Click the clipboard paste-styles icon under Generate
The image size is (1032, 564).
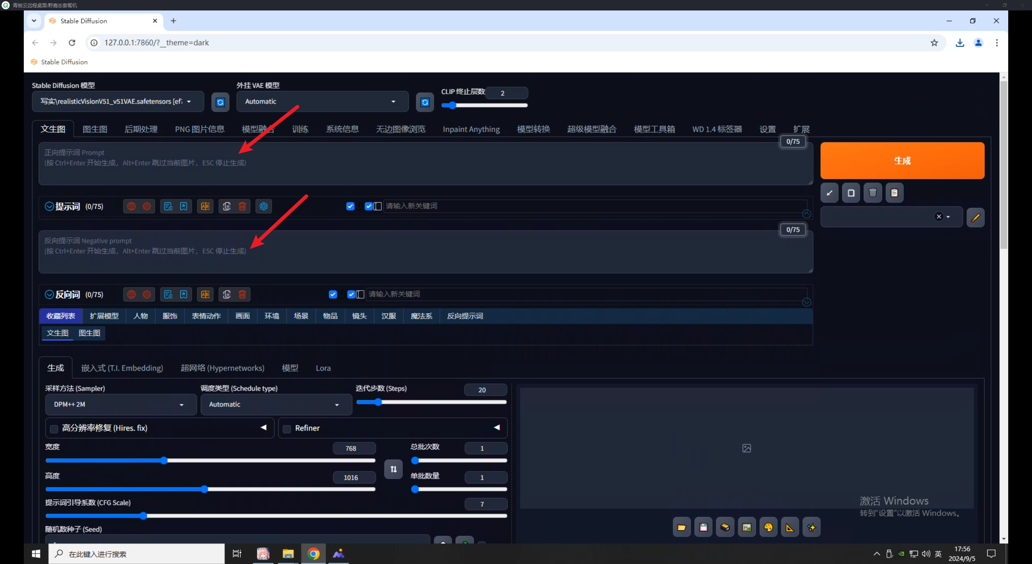point(895,193)
